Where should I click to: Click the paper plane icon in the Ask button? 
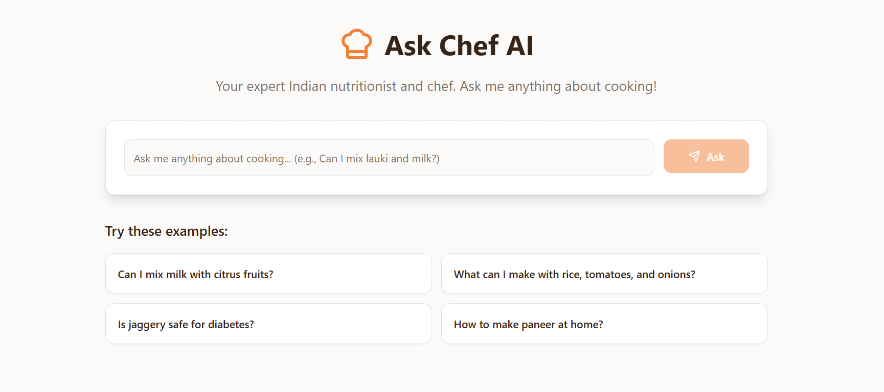coord(694,156)
